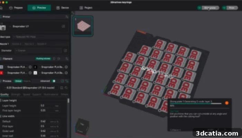Viewport: 242px width, 138px height.
Task: Select the plate 1 thumbnail
Action: [83, 26]
